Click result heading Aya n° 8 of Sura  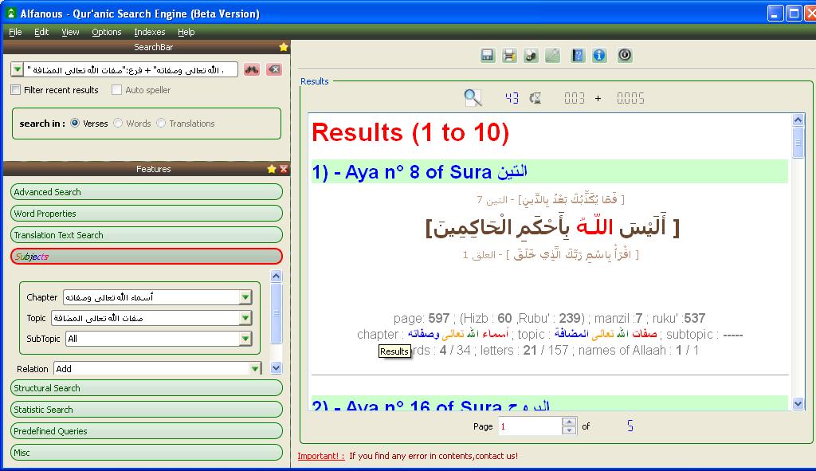(419, 172)
